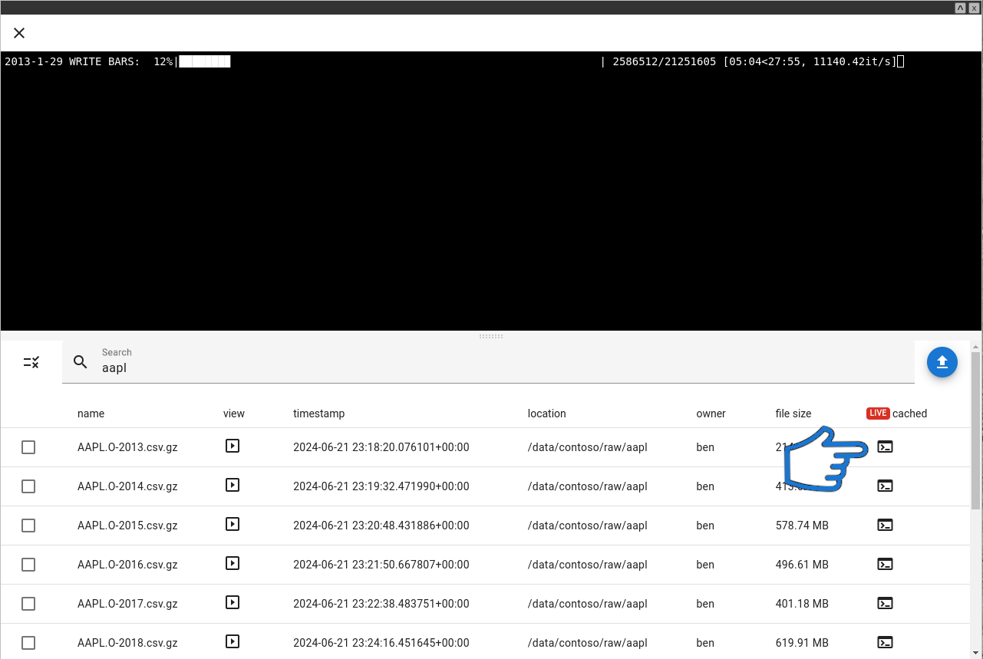
Task: Open terminal icon for AAPL.O-2014.csv.gz row
Action: (x=885, y=486)
